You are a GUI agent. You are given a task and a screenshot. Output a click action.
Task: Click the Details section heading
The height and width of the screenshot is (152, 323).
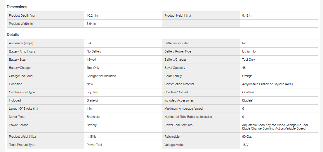pos(13,34)
